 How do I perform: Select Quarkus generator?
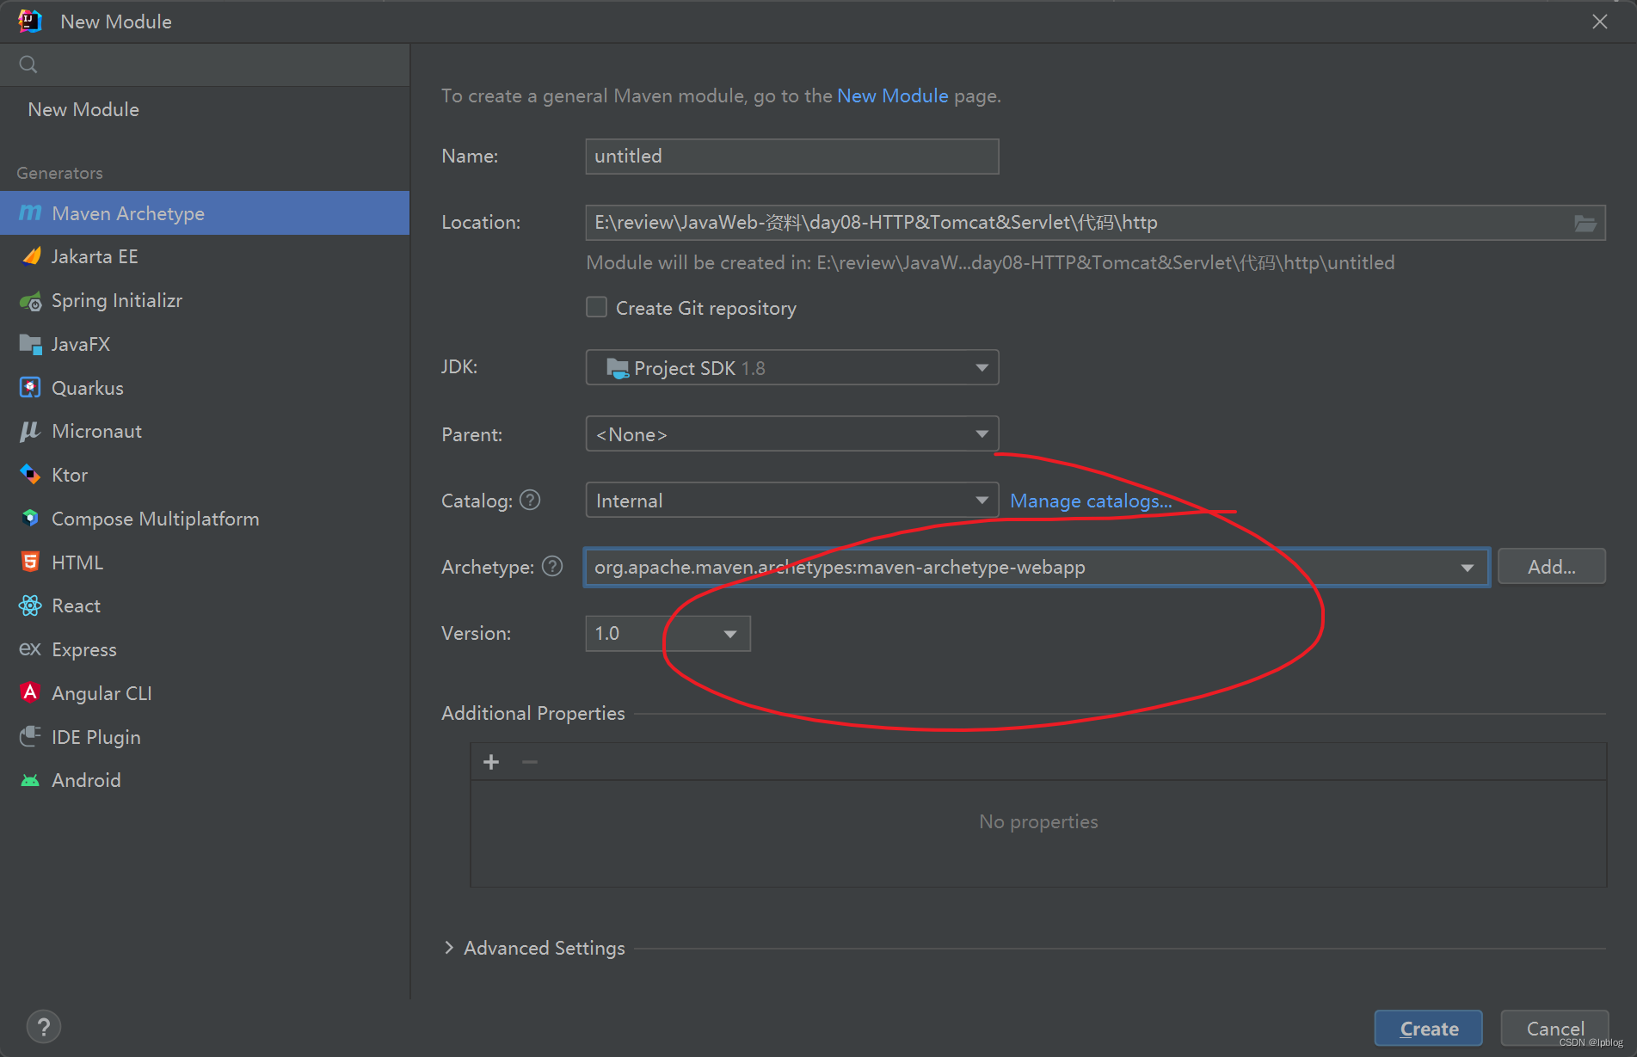[205, 388]
